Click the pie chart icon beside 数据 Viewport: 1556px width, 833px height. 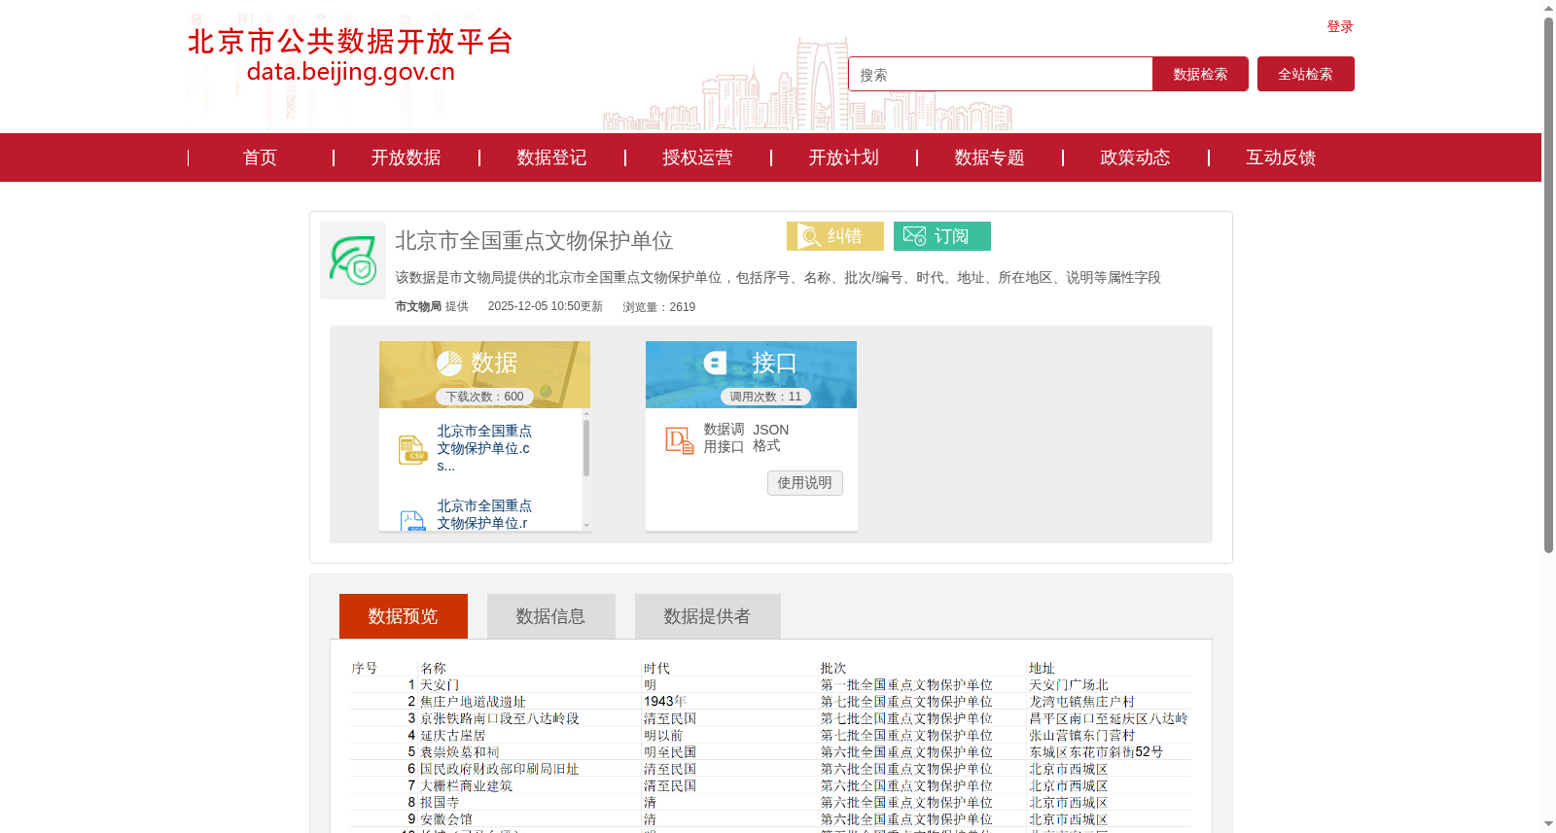449,364
